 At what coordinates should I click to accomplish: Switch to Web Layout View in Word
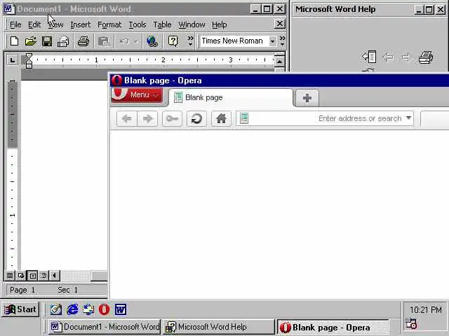pos(21,275)
